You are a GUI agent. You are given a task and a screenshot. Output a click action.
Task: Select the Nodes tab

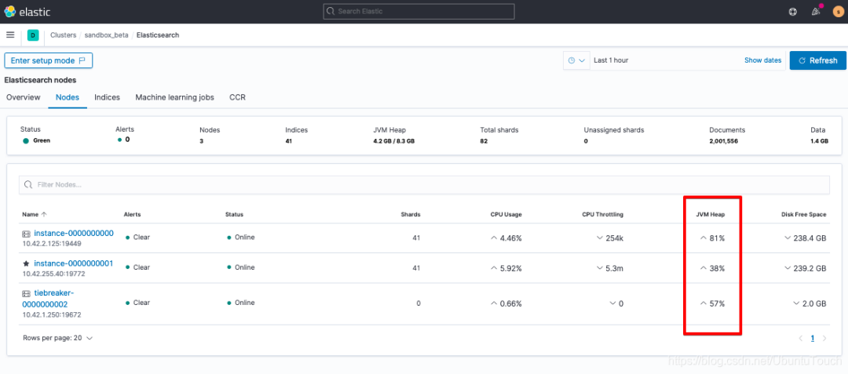click(68, 97)
